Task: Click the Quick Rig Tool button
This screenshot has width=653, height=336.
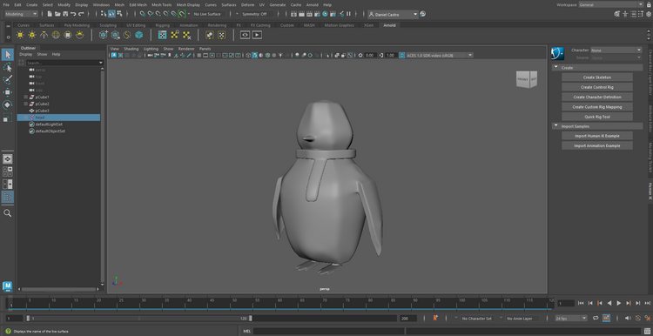Action: [596, 117]
